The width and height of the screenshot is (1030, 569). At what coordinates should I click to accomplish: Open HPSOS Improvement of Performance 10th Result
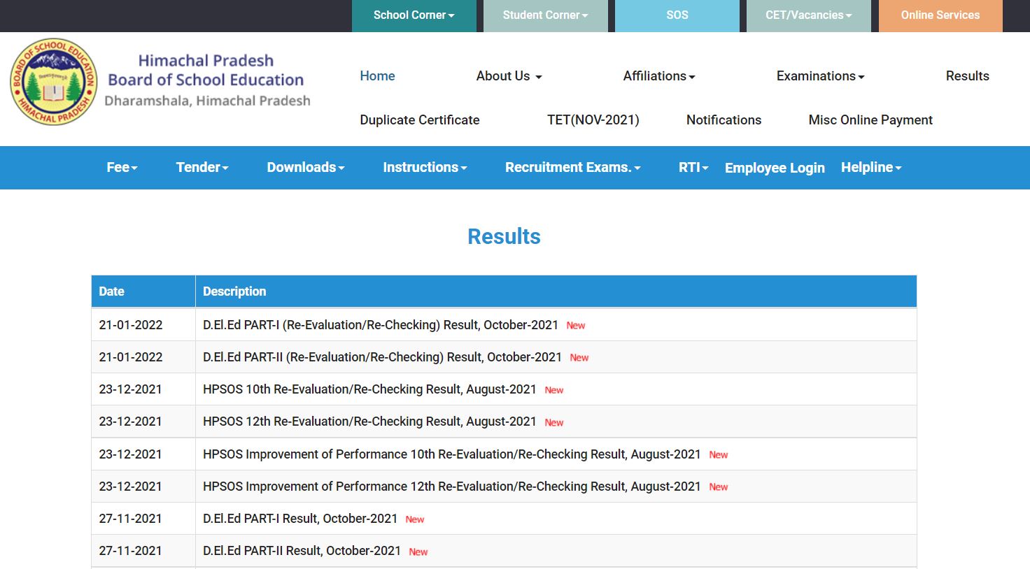pyautogui.click(x=452, y=454)
